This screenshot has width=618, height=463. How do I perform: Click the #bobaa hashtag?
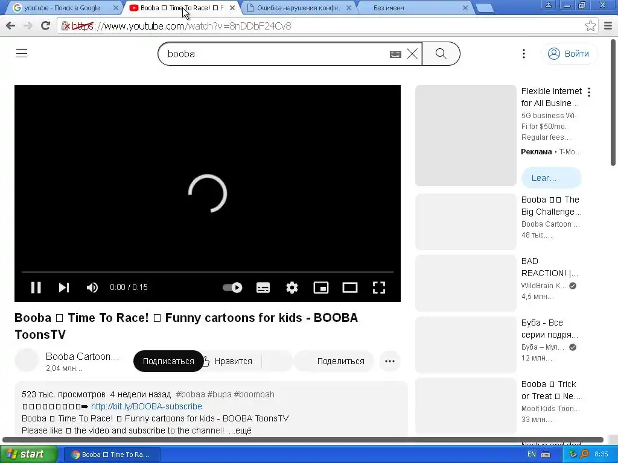pos(190,394)
